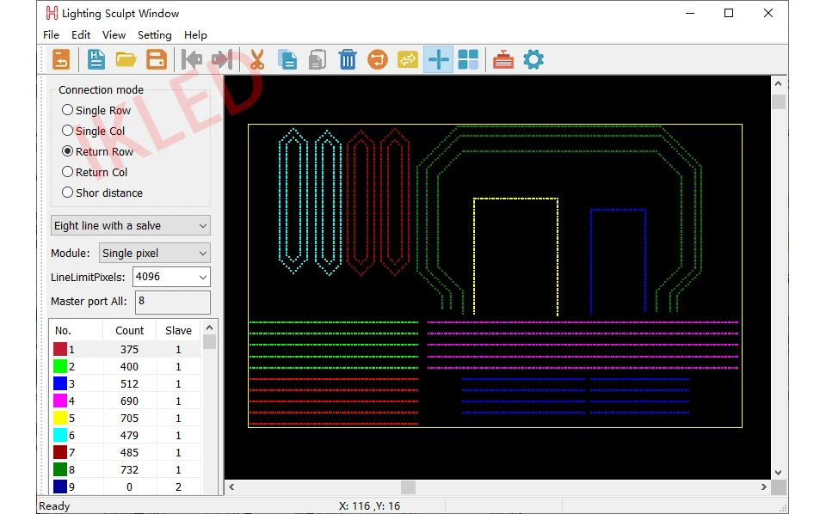Click the canvas vertical scrollbar up arrow
Viewport: 826px width, 514px height.
tap(779, 83)
